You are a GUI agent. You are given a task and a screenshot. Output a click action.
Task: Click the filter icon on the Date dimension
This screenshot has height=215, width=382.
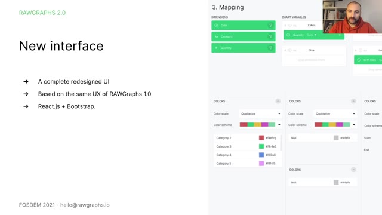[x=270, y=25]
